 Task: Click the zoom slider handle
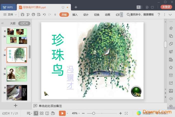[93, 113]
